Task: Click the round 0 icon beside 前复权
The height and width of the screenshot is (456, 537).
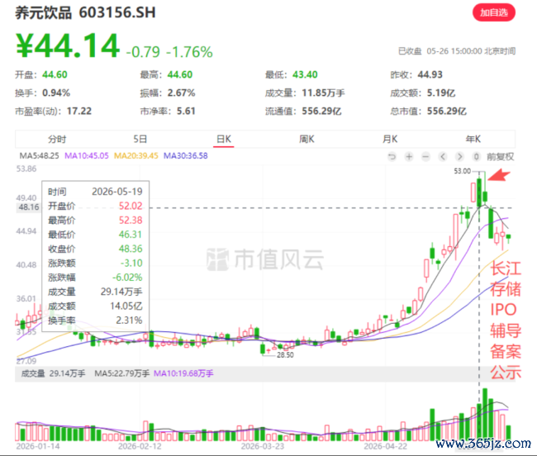Action: pyautogui.click(x=476, y=157)
